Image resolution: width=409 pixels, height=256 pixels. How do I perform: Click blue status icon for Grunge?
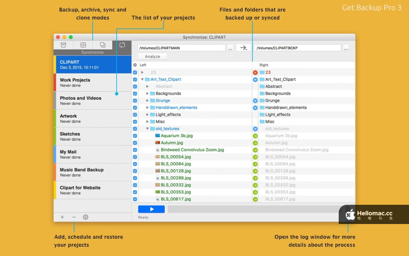(255, 101)
